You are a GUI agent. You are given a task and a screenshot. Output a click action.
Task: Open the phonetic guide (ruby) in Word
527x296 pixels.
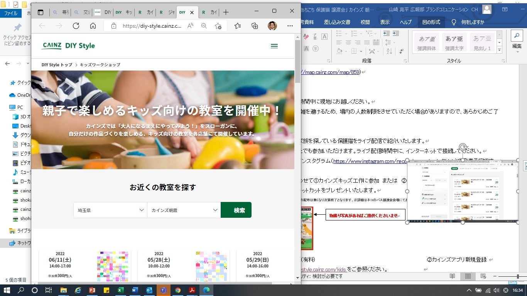click(315, 37)
